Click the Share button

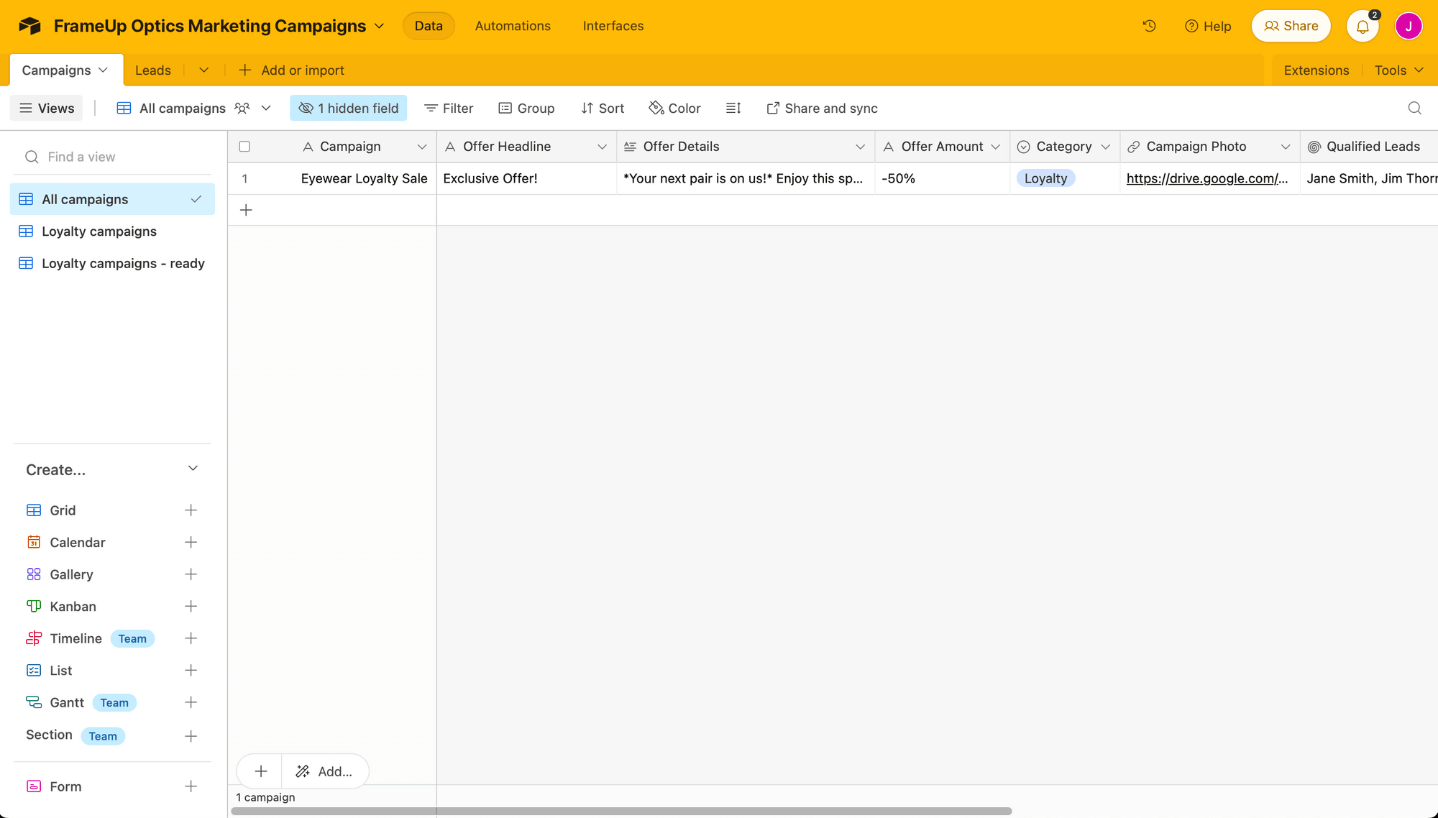[1291, 25]
